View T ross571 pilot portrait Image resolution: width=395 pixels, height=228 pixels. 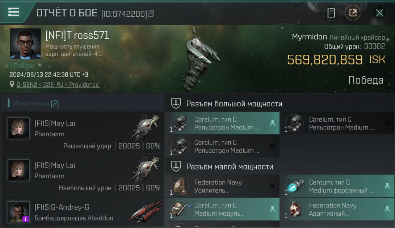point(25,44)
